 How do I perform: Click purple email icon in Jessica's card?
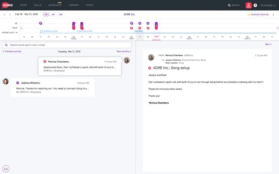[18, 83]
